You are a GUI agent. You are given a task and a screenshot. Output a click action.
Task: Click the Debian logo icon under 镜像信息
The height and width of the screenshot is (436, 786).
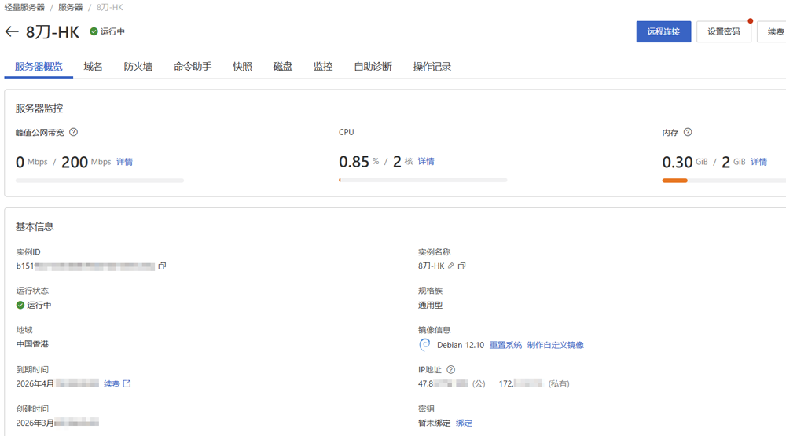tap(424, 345)
